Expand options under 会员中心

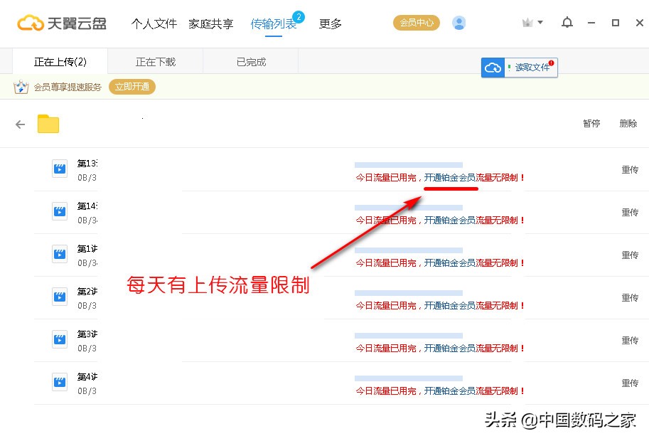click(416, 22)
